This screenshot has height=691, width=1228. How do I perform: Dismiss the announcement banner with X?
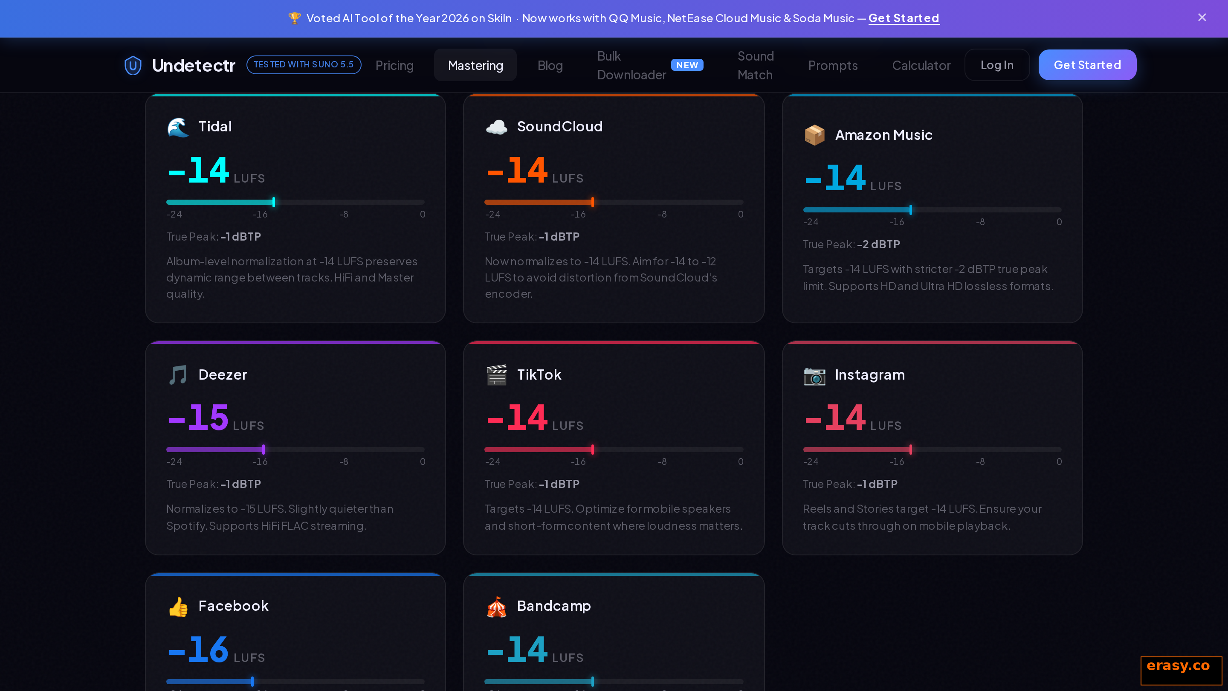coord(1202,17)
